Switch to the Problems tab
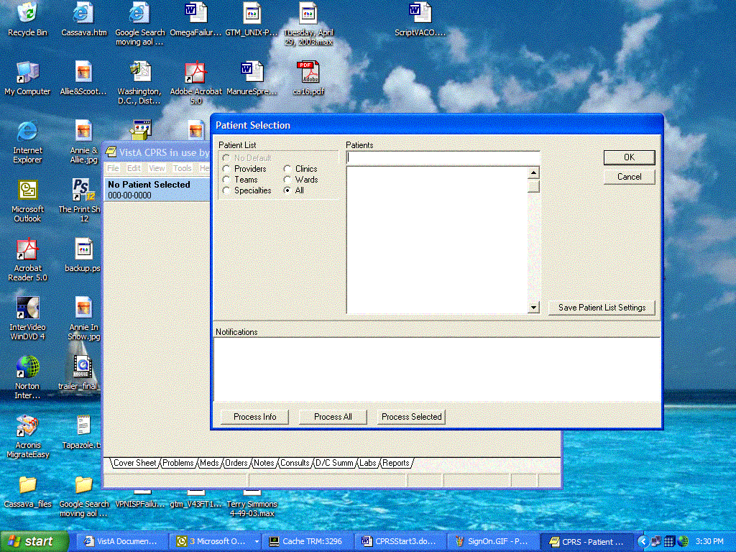This screenshot has width=736, height=552. (178, 463)
